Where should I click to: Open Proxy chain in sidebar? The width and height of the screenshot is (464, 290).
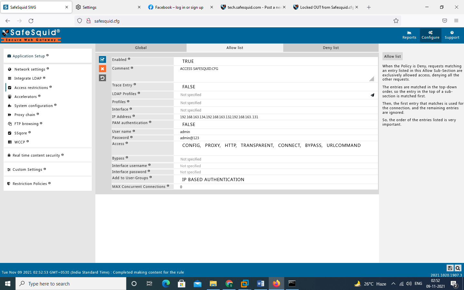(24, 115)
